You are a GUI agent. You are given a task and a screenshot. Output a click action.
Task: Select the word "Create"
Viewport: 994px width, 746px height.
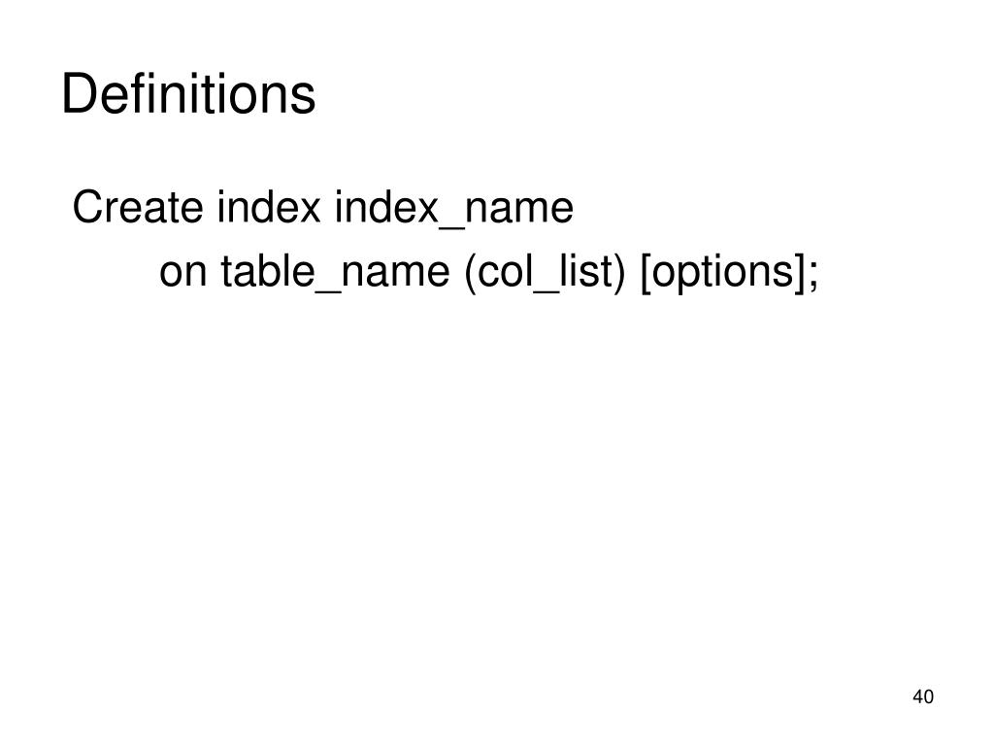[138, 208]
